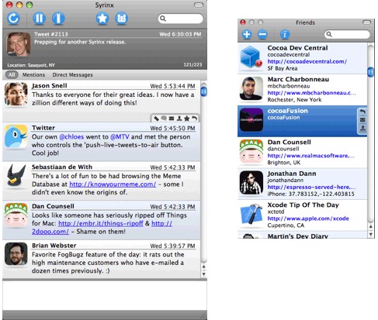Select the cocoaFusion friend row
Image resolution: width=378 pixels, height=320 pixels.
pyautogui.click(x=302, y=121)
